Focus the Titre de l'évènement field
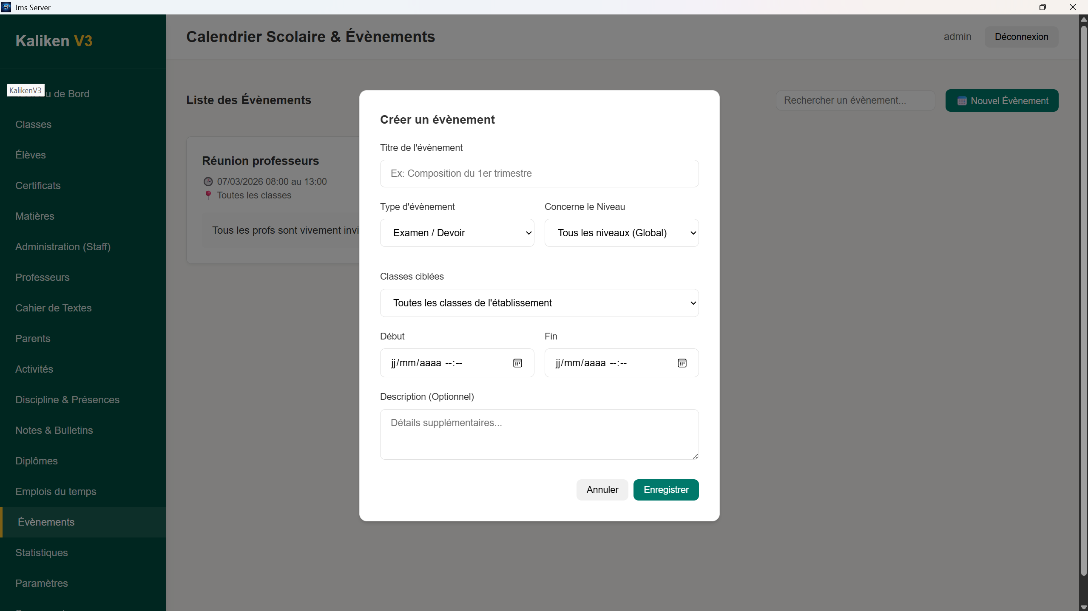This screenshot has height=611, width=1088. pos(539,174)
